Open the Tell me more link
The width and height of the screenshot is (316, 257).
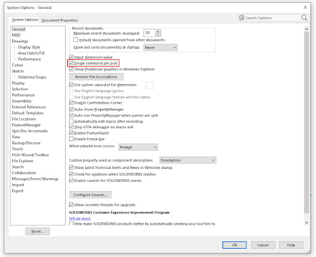(80, 219)
